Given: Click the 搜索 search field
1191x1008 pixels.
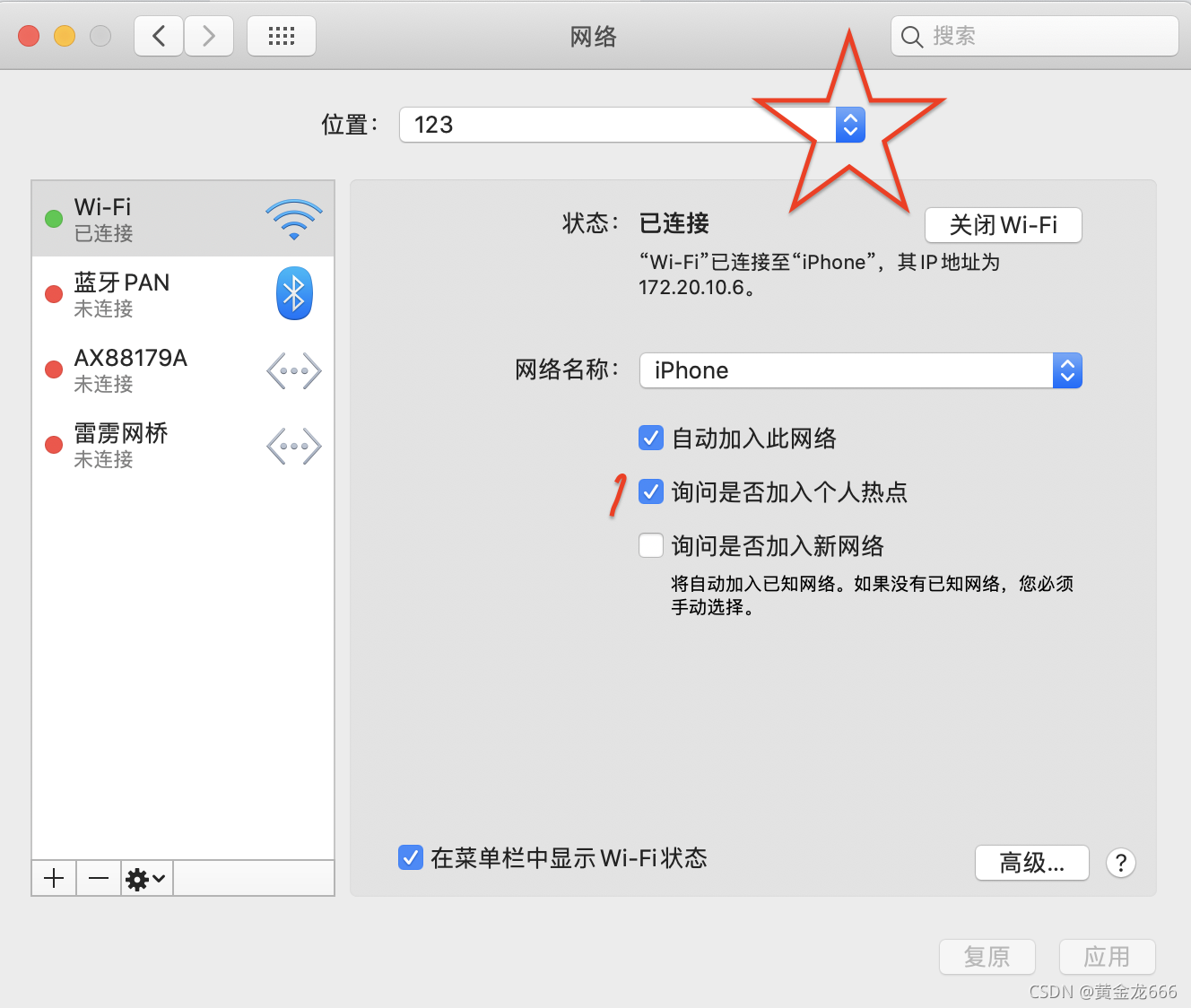Looking at the screenshot, I should point(1035,36).
